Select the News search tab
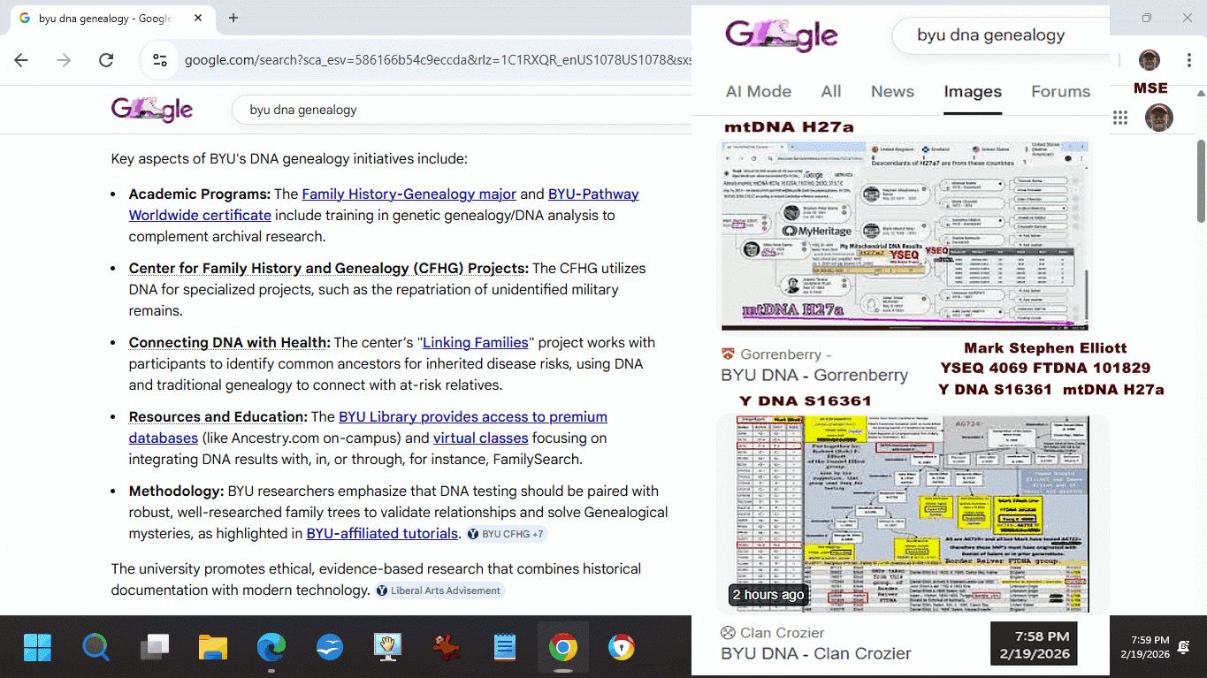 (892, 91)
